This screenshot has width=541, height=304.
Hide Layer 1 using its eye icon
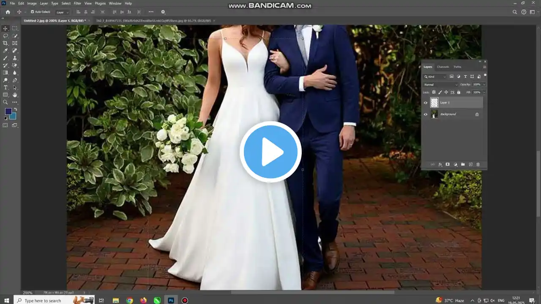(426, 103)
